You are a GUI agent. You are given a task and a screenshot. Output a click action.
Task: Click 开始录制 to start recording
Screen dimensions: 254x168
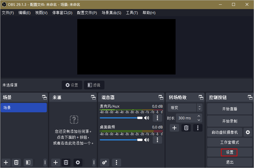coord(229,121)
